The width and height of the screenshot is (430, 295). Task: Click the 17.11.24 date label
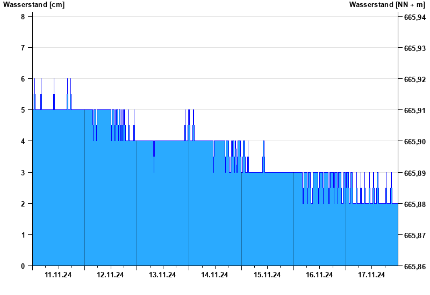pos(371,275)
